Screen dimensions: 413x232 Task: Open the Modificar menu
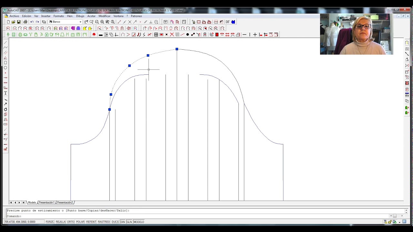click(x=105, y=16)
